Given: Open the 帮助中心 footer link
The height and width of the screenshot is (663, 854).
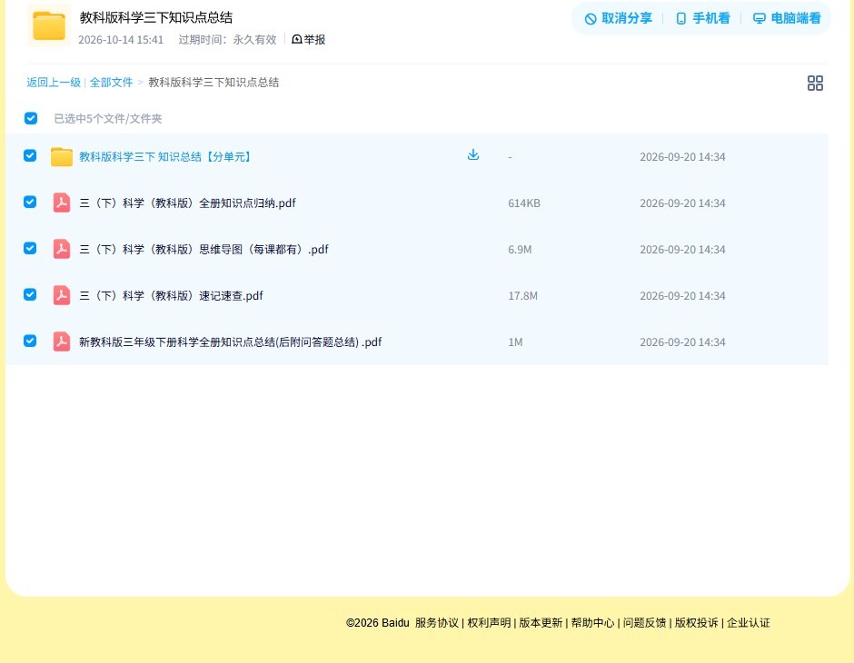Looking at the screenshot, I should point(592,623).
